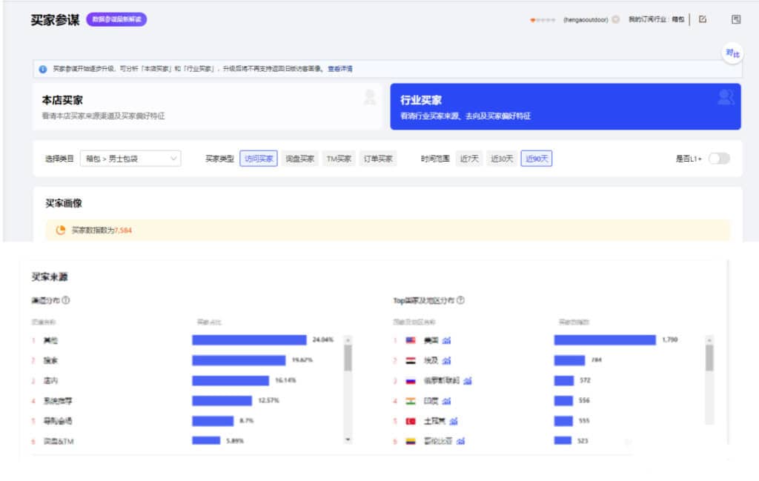
Task: Open the trend chart icon next to 埃及
Action: point(447,361)
